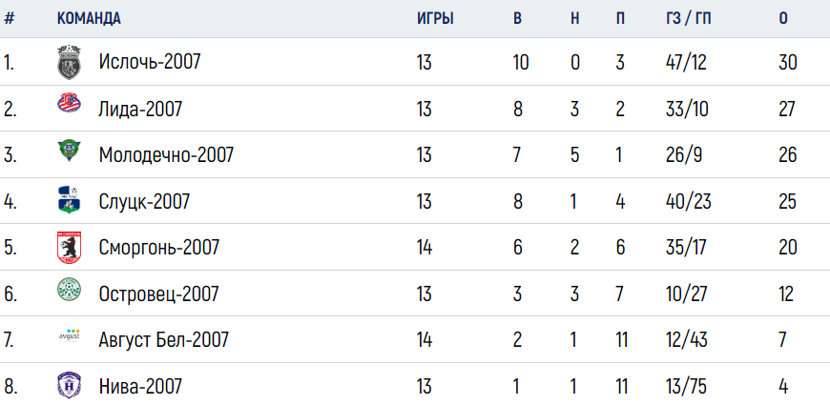Click the Нива-2007 purple shield logo
The width and height of the screenshot is (830, 405).
pos(69,385)
